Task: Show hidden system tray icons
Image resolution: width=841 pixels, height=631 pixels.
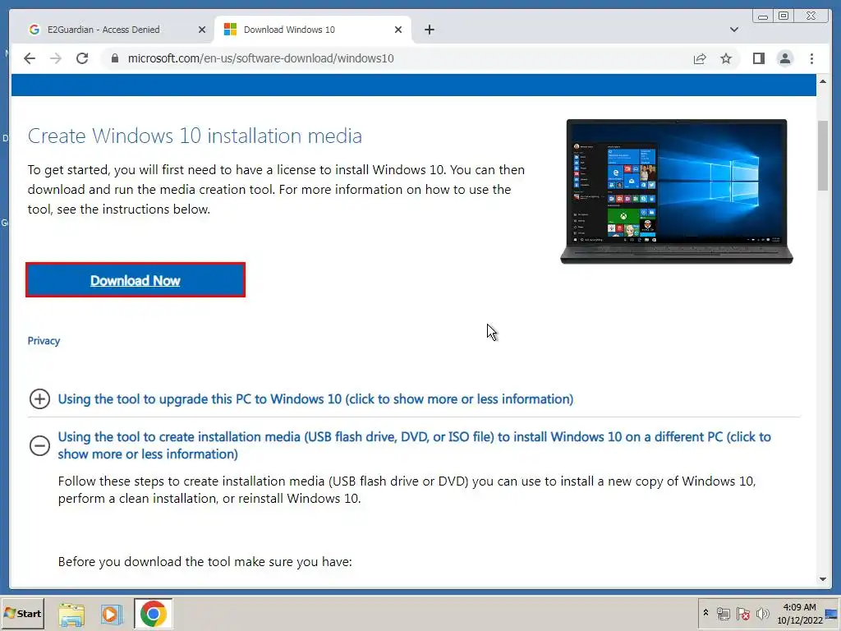Action: 705,613
